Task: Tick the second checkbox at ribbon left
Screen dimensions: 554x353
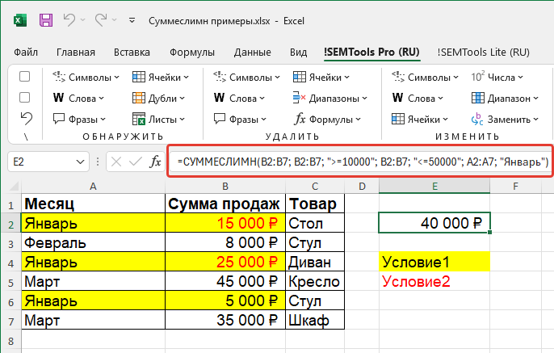Action: point(24,98)
